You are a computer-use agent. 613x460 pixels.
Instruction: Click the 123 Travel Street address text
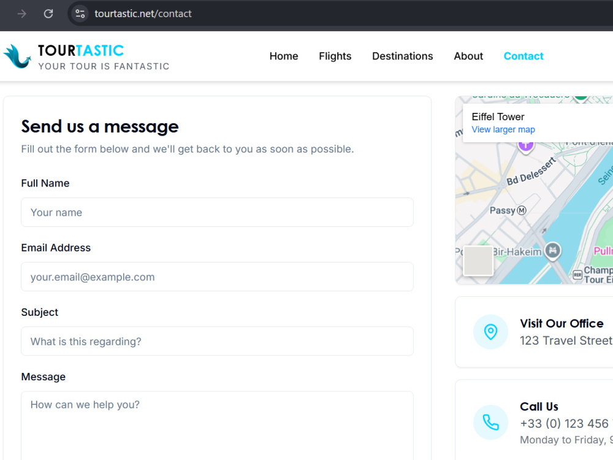[566, 340]
